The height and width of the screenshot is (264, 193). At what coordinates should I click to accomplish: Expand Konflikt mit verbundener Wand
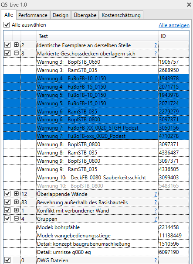coord(16,210)
